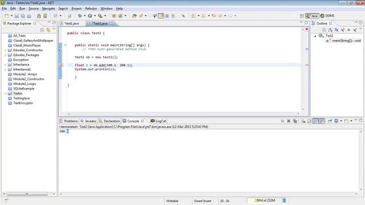Expand the Edureka_Packages project
365x205 pixels.
click(5, 55)
